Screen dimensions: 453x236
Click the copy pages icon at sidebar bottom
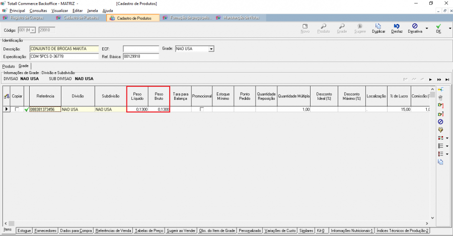pyautogui.click(x=440, y=162)
